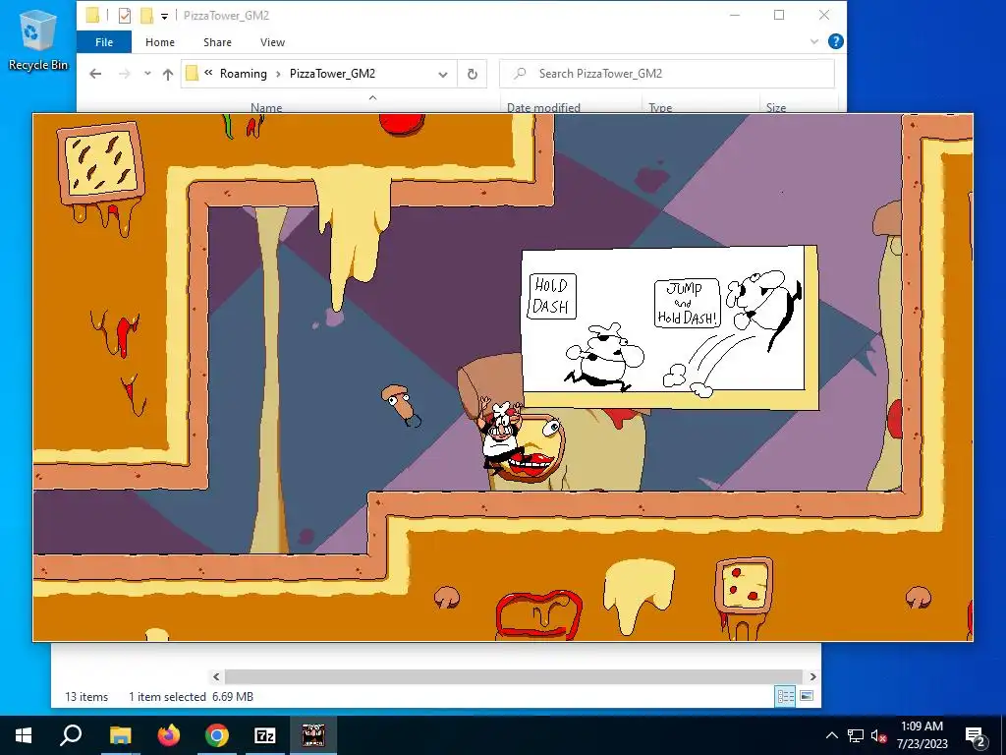This screenshot has width=1006, height=755.
Task: Expand the address bar history dropdown
Action: [443, 75]
